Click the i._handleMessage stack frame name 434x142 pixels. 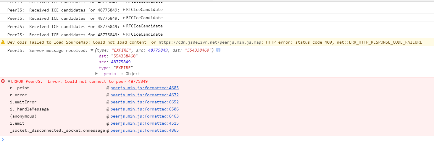(29, 109)
